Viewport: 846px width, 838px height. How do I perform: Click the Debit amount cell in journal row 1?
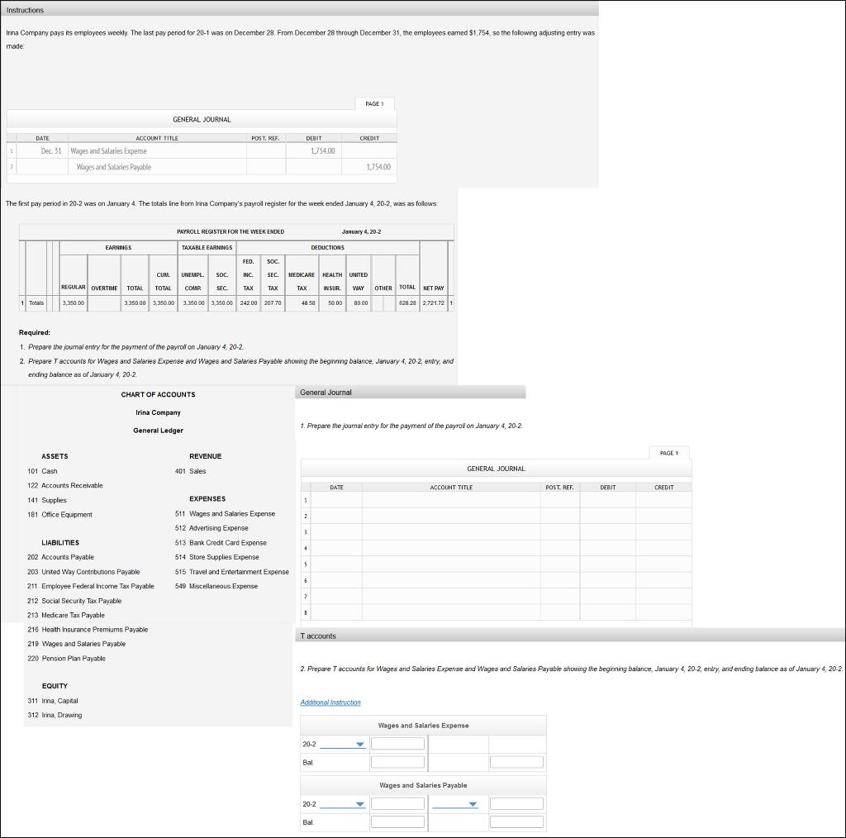point(609,499)
